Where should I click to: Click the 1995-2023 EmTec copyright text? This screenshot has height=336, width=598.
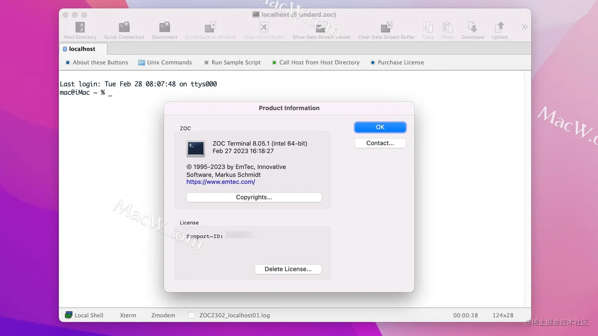coord(236,171)
